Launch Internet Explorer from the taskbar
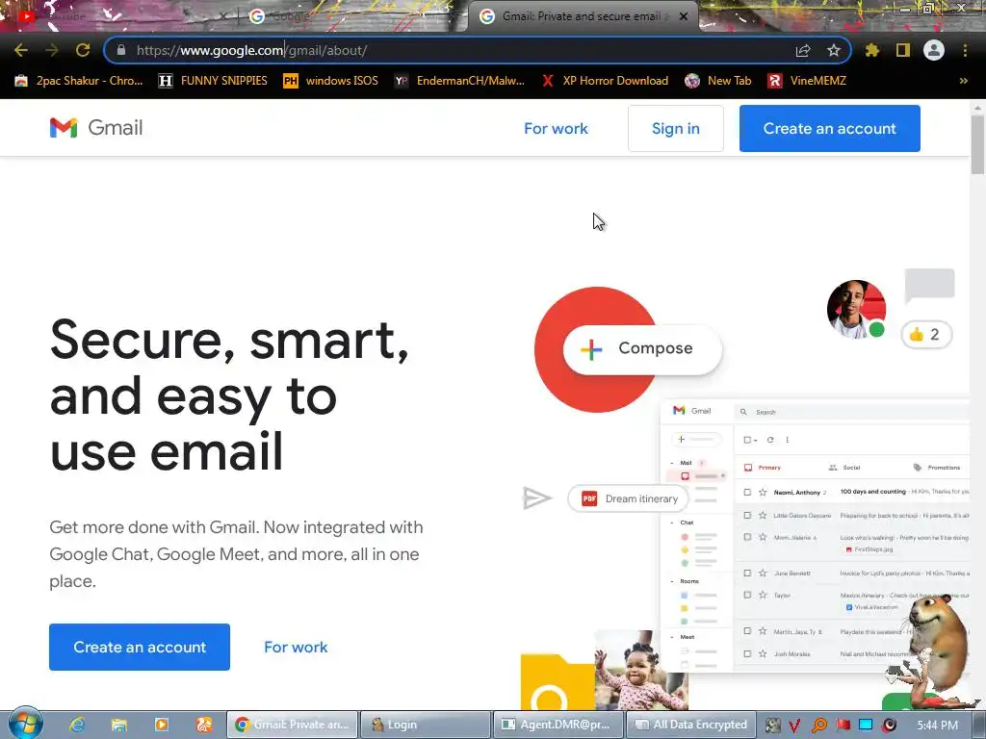The width and height of the screenshot is (986, 739). click(77, 725)
